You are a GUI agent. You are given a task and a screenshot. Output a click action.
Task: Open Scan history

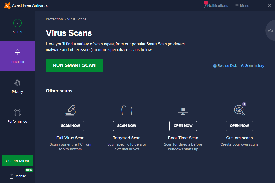pyautogui.click(x=252, y=65)
